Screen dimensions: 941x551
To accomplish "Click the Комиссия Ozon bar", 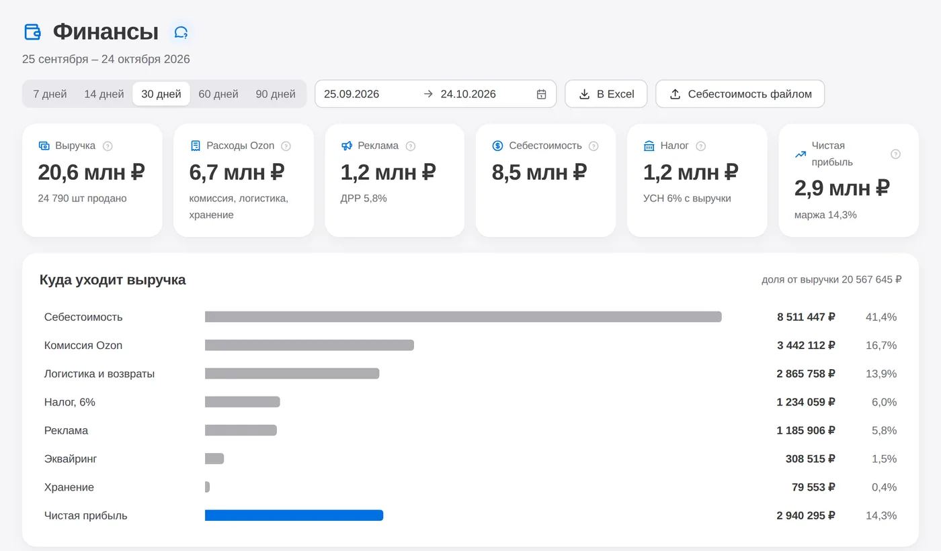I will click(309, 345).
